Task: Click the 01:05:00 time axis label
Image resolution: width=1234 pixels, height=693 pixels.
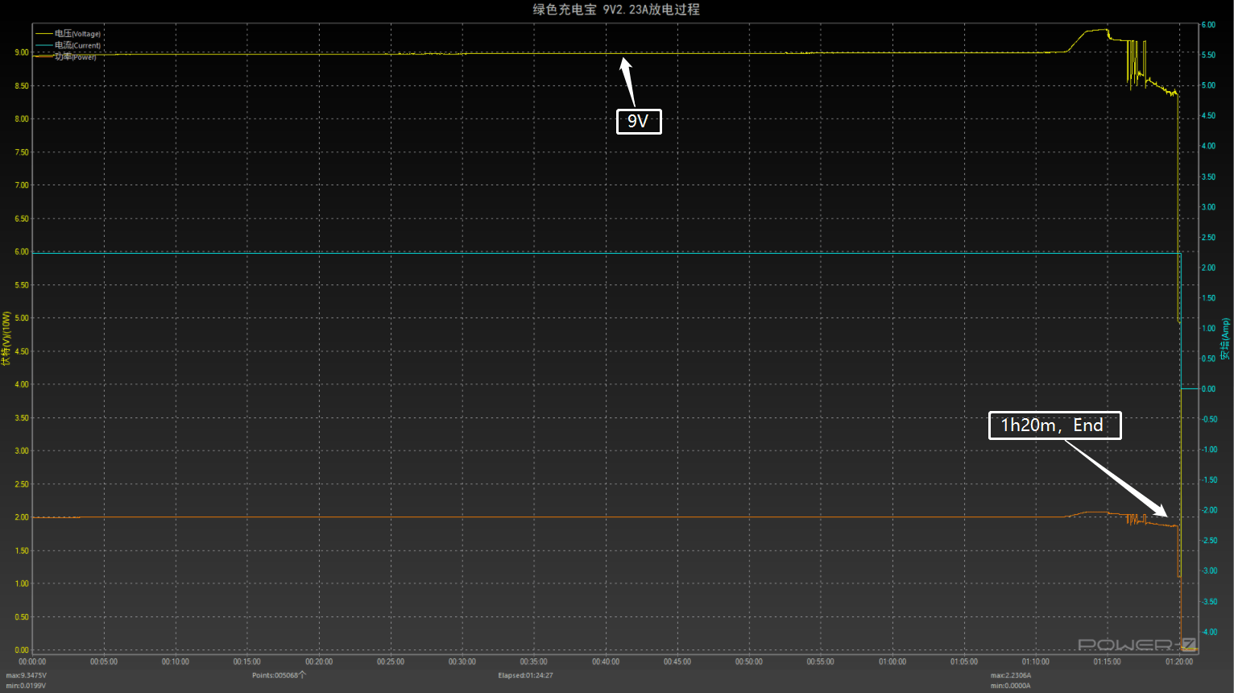Action: pyautogui.click(x=964, y=662)
